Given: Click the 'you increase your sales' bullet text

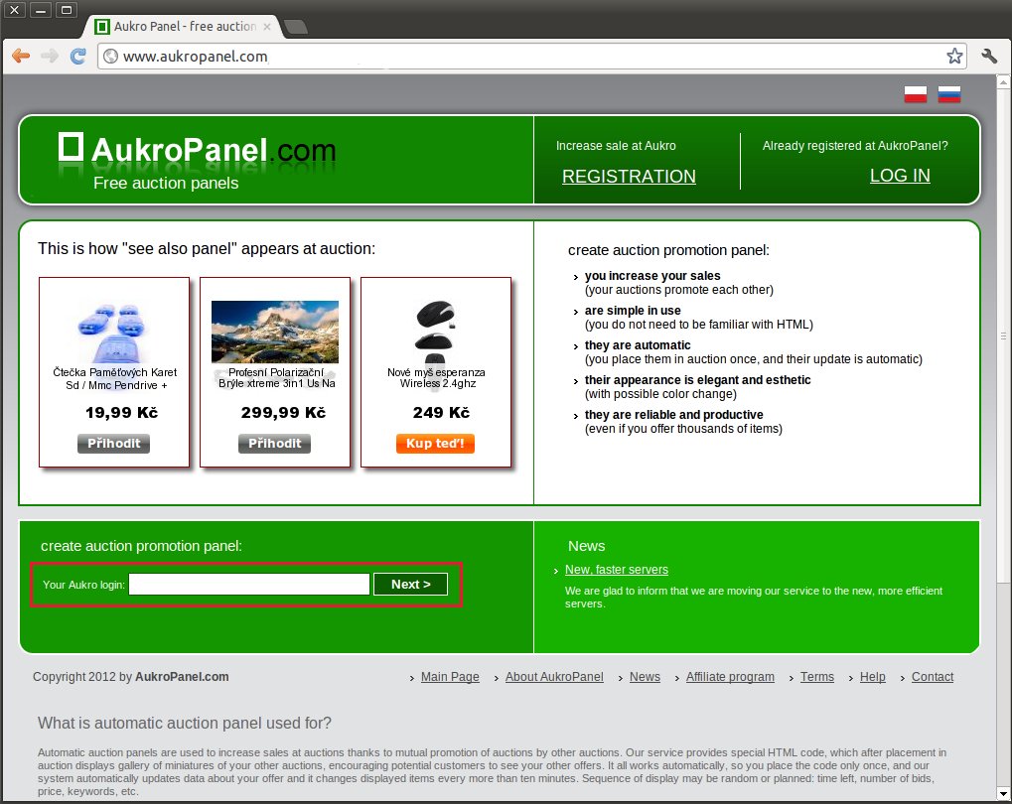Looking at the screenshot, I should point(652,276).
